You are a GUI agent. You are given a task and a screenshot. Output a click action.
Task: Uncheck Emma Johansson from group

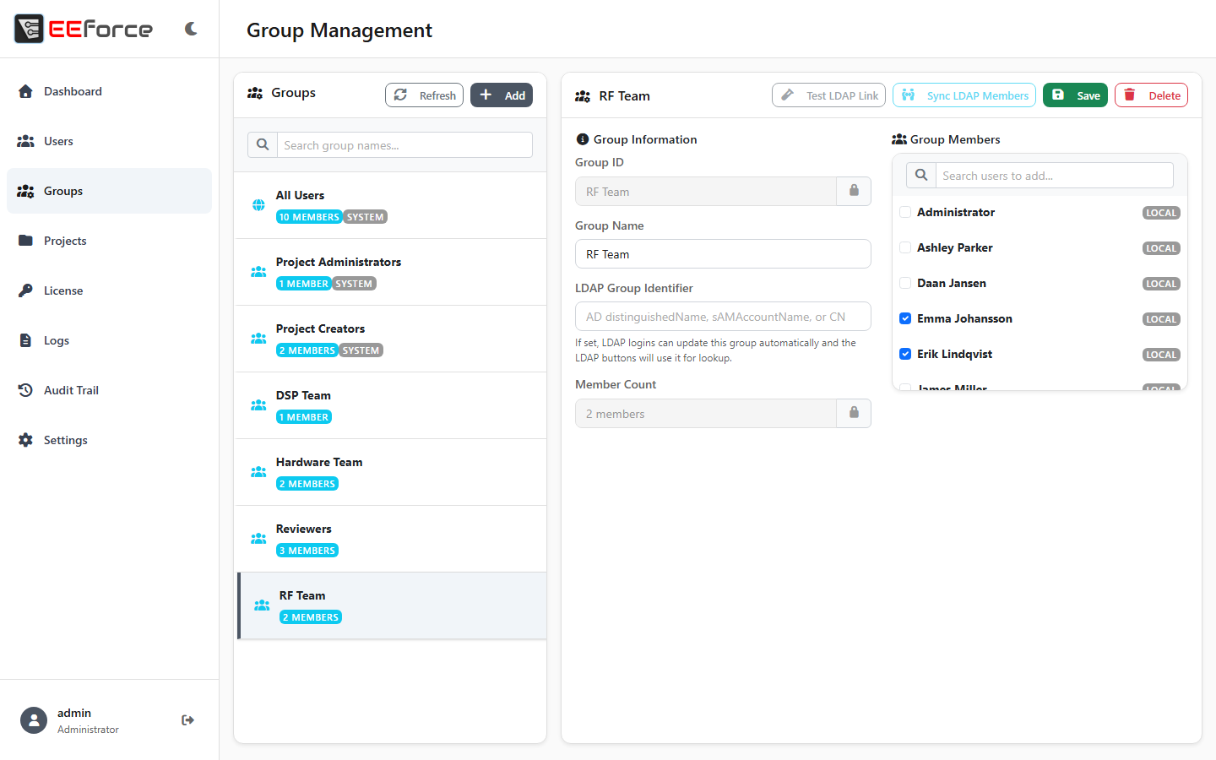905,318
